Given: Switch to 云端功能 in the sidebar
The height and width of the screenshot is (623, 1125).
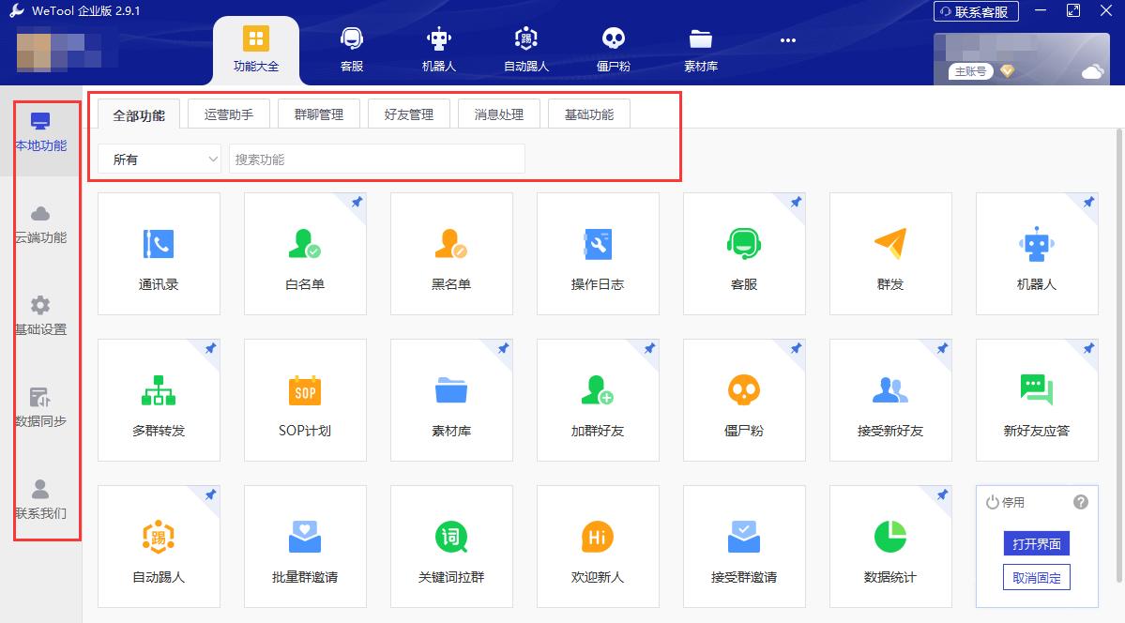Looking at the screenshot, I should (x=40, y=222).
